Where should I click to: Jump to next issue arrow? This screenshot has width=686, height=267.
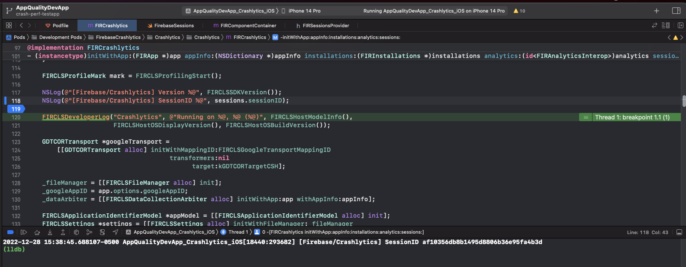pyautogui.click(x=682, y=38)
